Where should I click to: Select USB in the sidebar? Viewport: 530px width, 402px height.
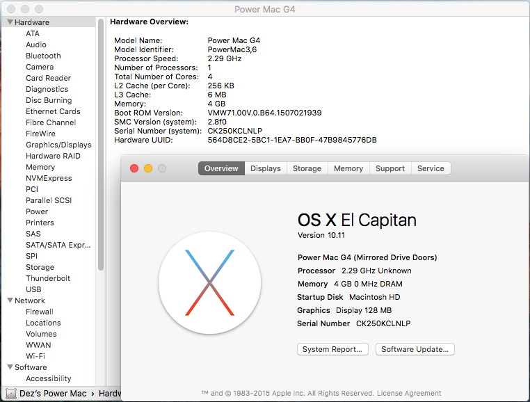pyautogui.click(x=33, y=290)
